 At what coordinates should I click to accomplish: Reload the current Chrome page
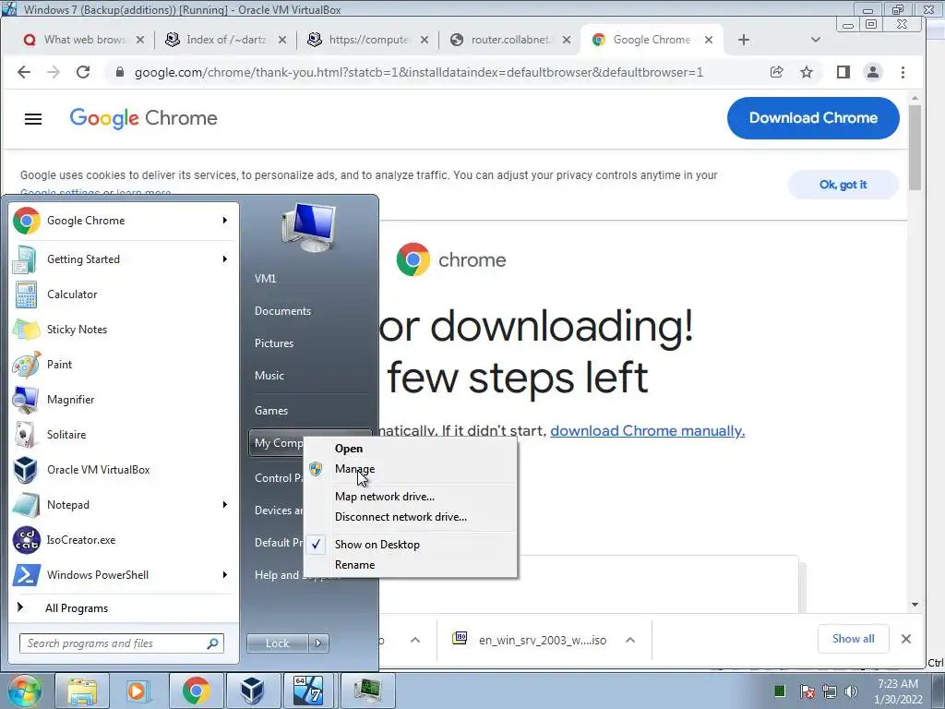pyautogui.click(x=83, y=72)
